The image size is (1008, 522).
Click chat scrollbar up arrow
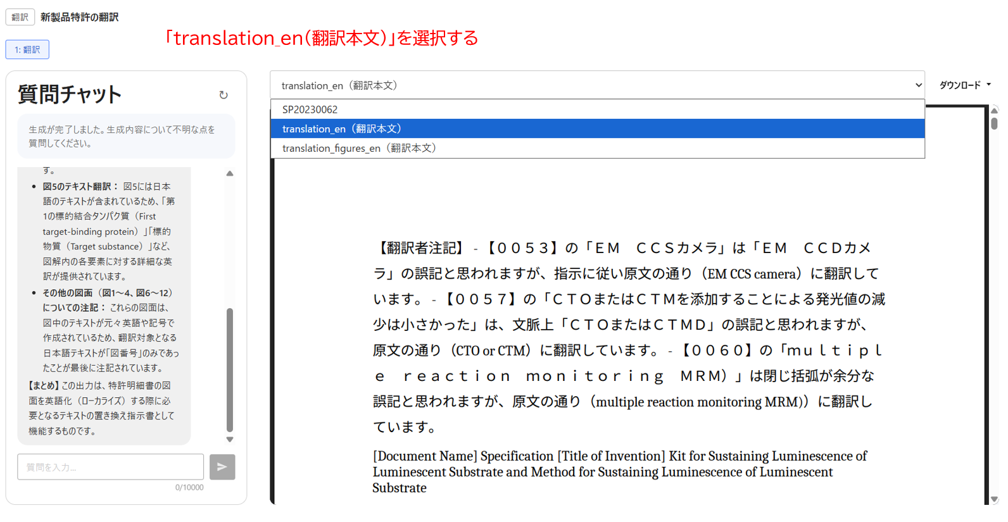tap(230, 173)
